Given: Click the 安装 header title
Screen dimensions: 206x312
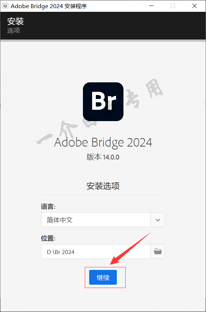Looking at the screenshot, I should pos(15,21).
